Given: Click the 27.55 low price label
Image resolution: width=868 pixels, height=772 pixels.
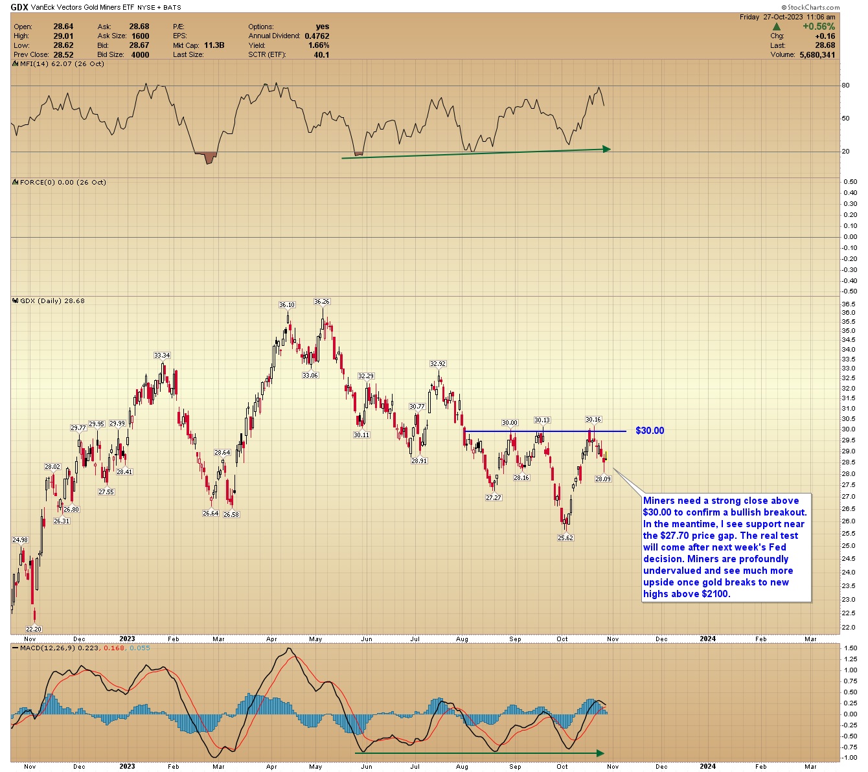Looking at the screenshot, I should pos(106,492).
